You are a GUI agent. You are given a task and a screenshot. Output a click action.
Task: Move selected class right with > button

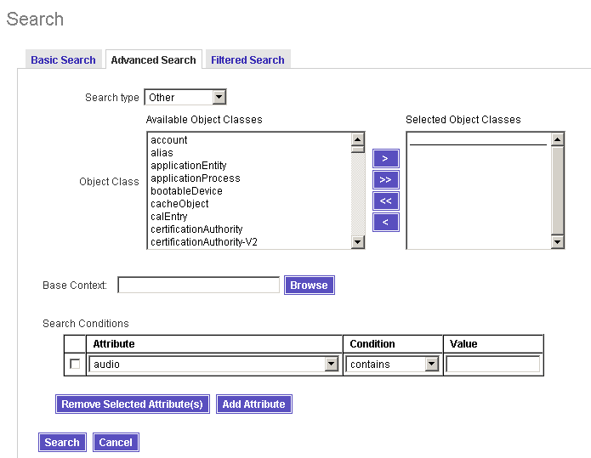[x=385, y=158]
